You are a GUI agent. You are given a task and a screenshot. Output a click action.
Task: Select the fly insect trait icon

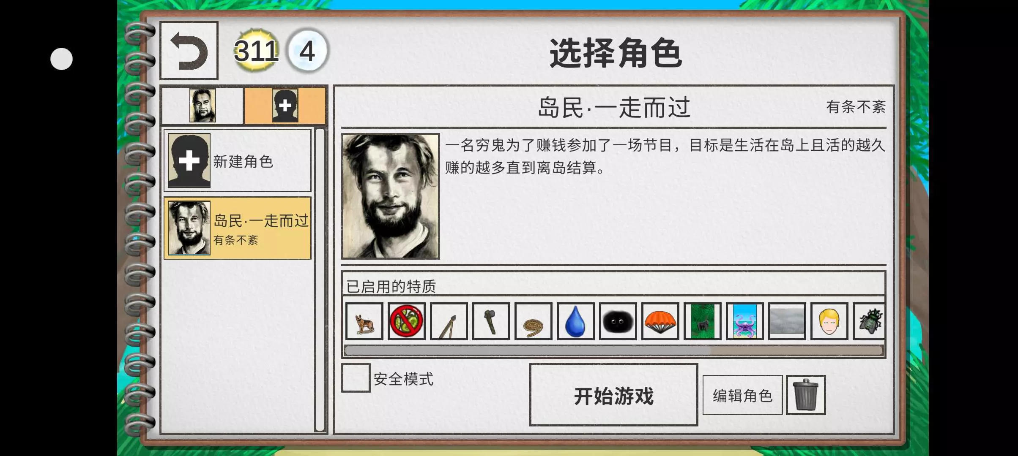click(869, 321)
